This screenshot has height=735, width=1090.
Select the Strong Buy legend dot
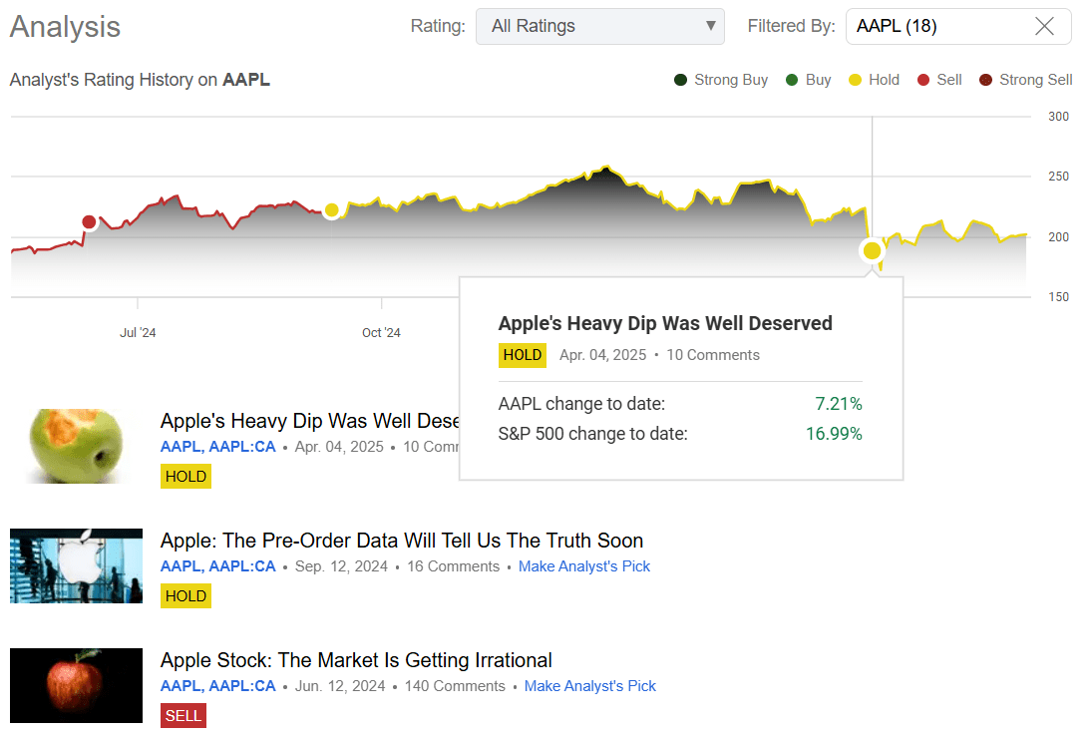point(681,79)
